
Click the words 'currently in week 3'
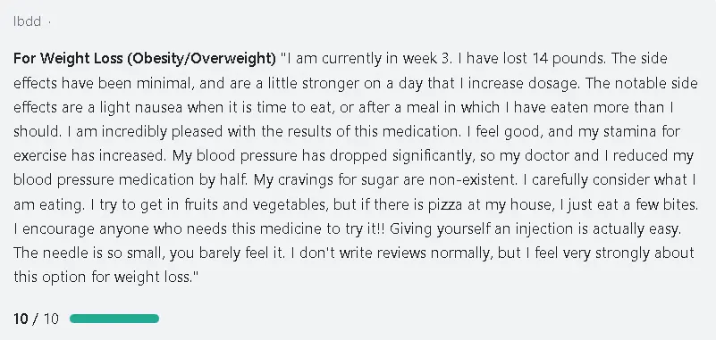375,59
